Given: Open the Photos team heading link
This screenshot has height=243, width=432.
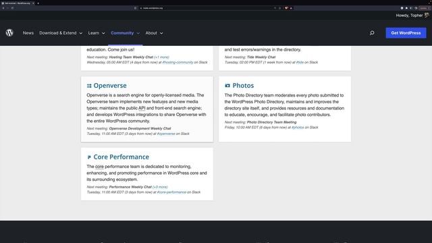Looking at the screenshot, I should click(243, 86).
